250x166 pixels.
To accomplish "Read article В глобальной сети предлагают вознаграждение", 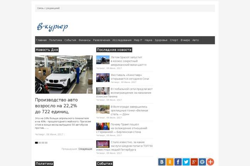I will (124, 93).
